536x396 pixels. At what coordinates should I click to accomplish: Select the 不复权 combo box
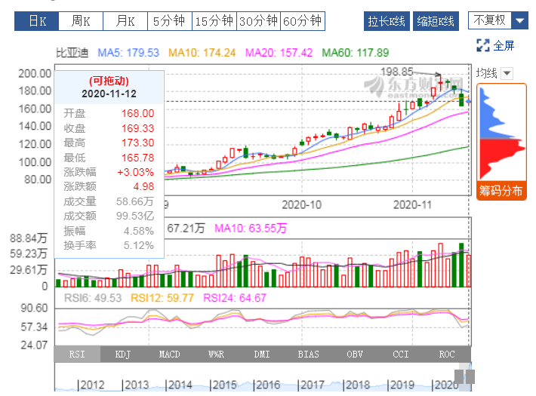(498, 21)
